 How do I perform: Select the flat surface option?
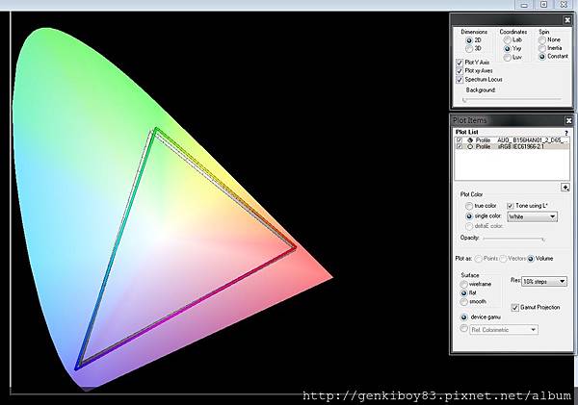[x=463, y=293]
